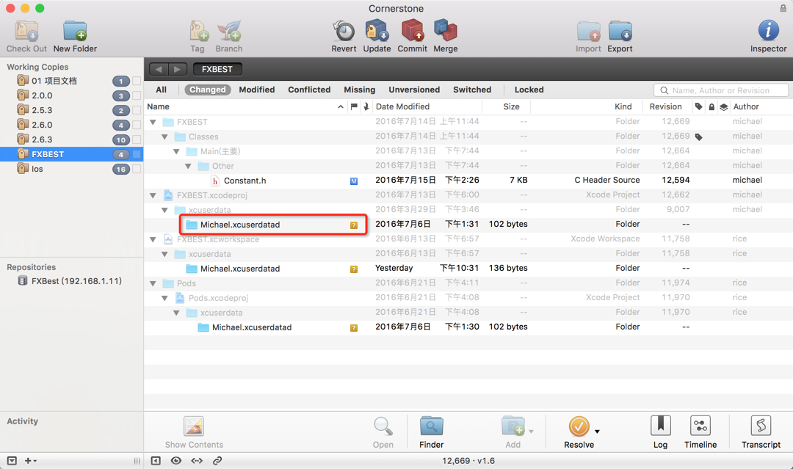Open the Resolve dropdown arrow
This screenshot has width=793, height=469.
[597, 432]
